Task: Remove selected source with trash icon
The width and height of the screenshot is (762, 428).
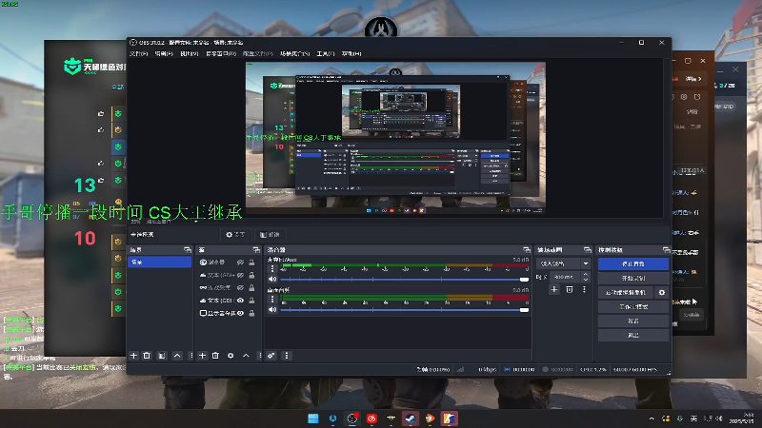Action: (x=216, y=356)
